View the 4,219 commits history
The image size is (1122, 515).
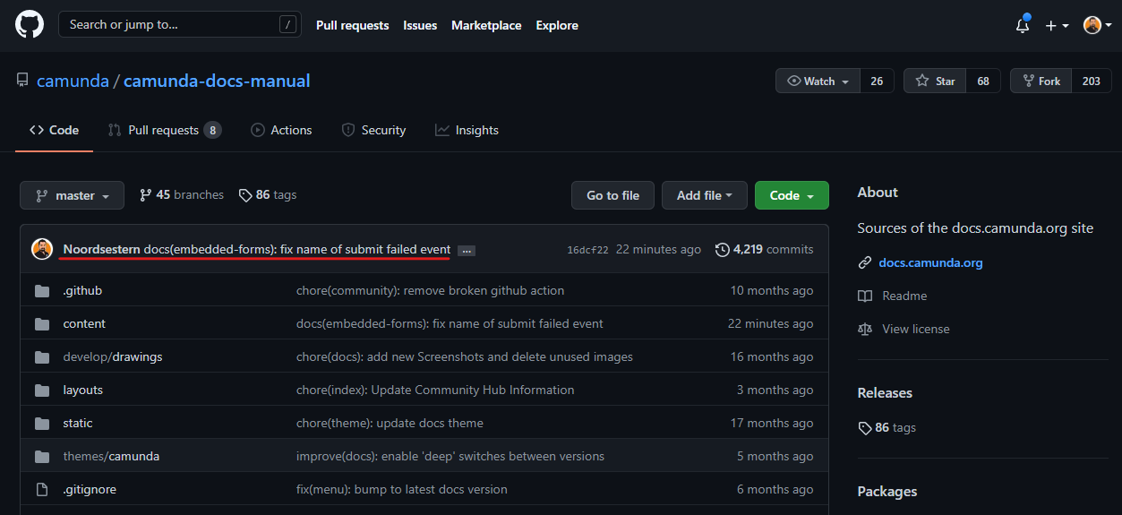(765, 249)
